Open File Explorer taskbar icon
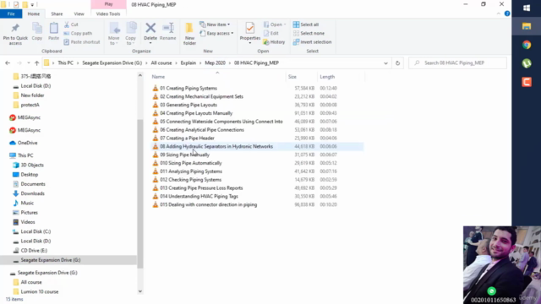The height and width of the screenshot is (304, 541). tap(527, 26)
